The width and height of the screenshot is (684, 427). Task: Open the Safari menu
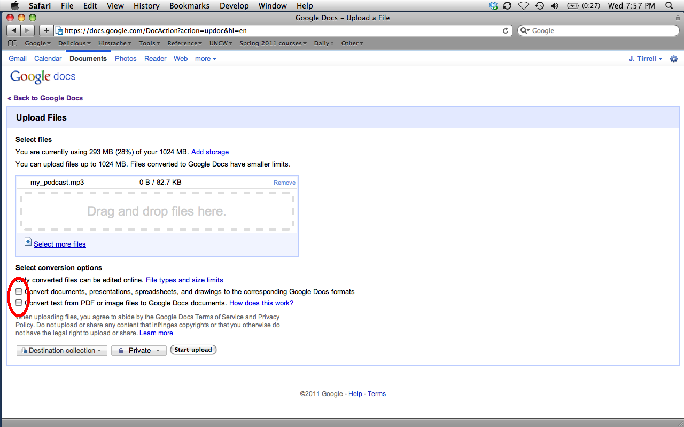tap(40, 6)
